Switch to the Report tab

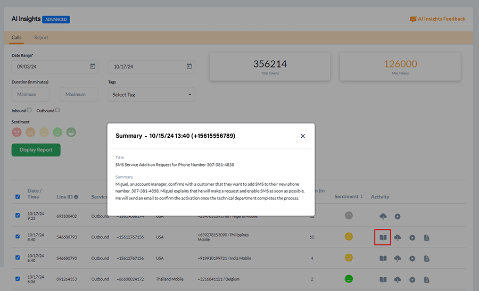(x=41, y=38)
